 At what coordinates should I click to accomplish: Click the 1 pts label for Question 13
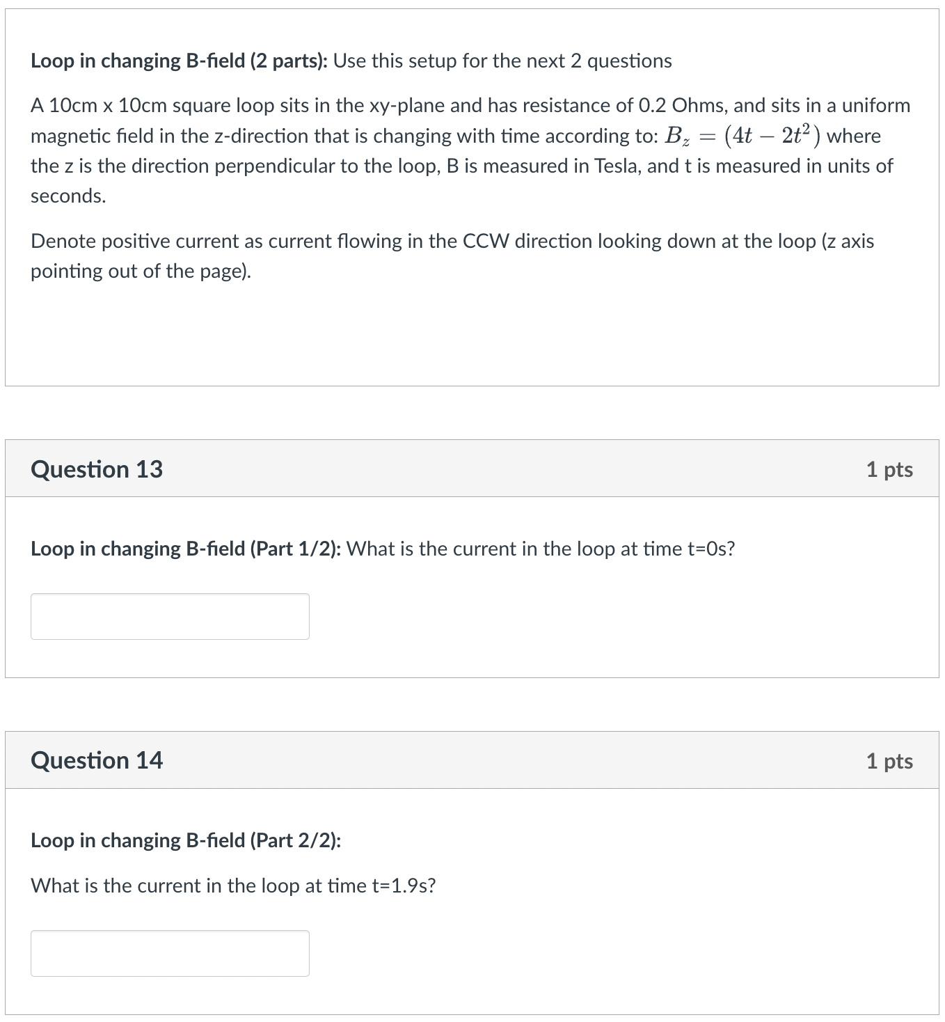(890, 469)
